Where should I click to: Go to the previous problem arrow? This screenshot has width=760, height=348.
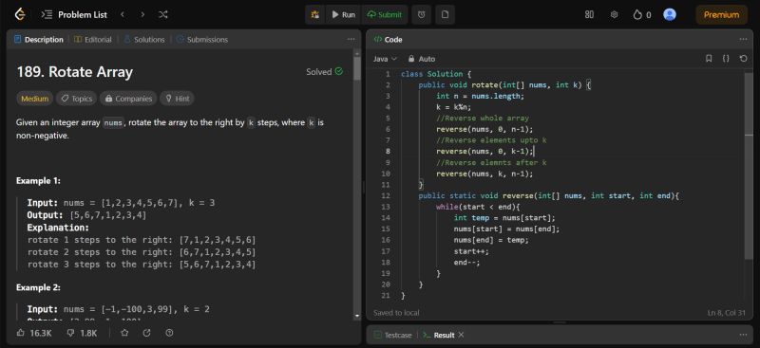[123, 14]
